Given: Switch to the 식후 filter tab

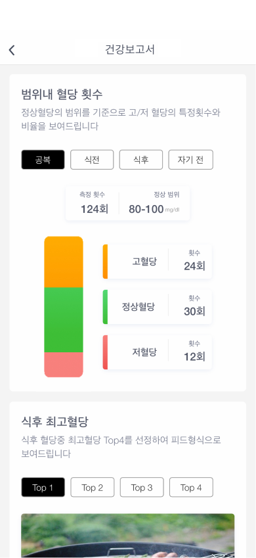Looking at the screenshot, I should click(140, 160).
